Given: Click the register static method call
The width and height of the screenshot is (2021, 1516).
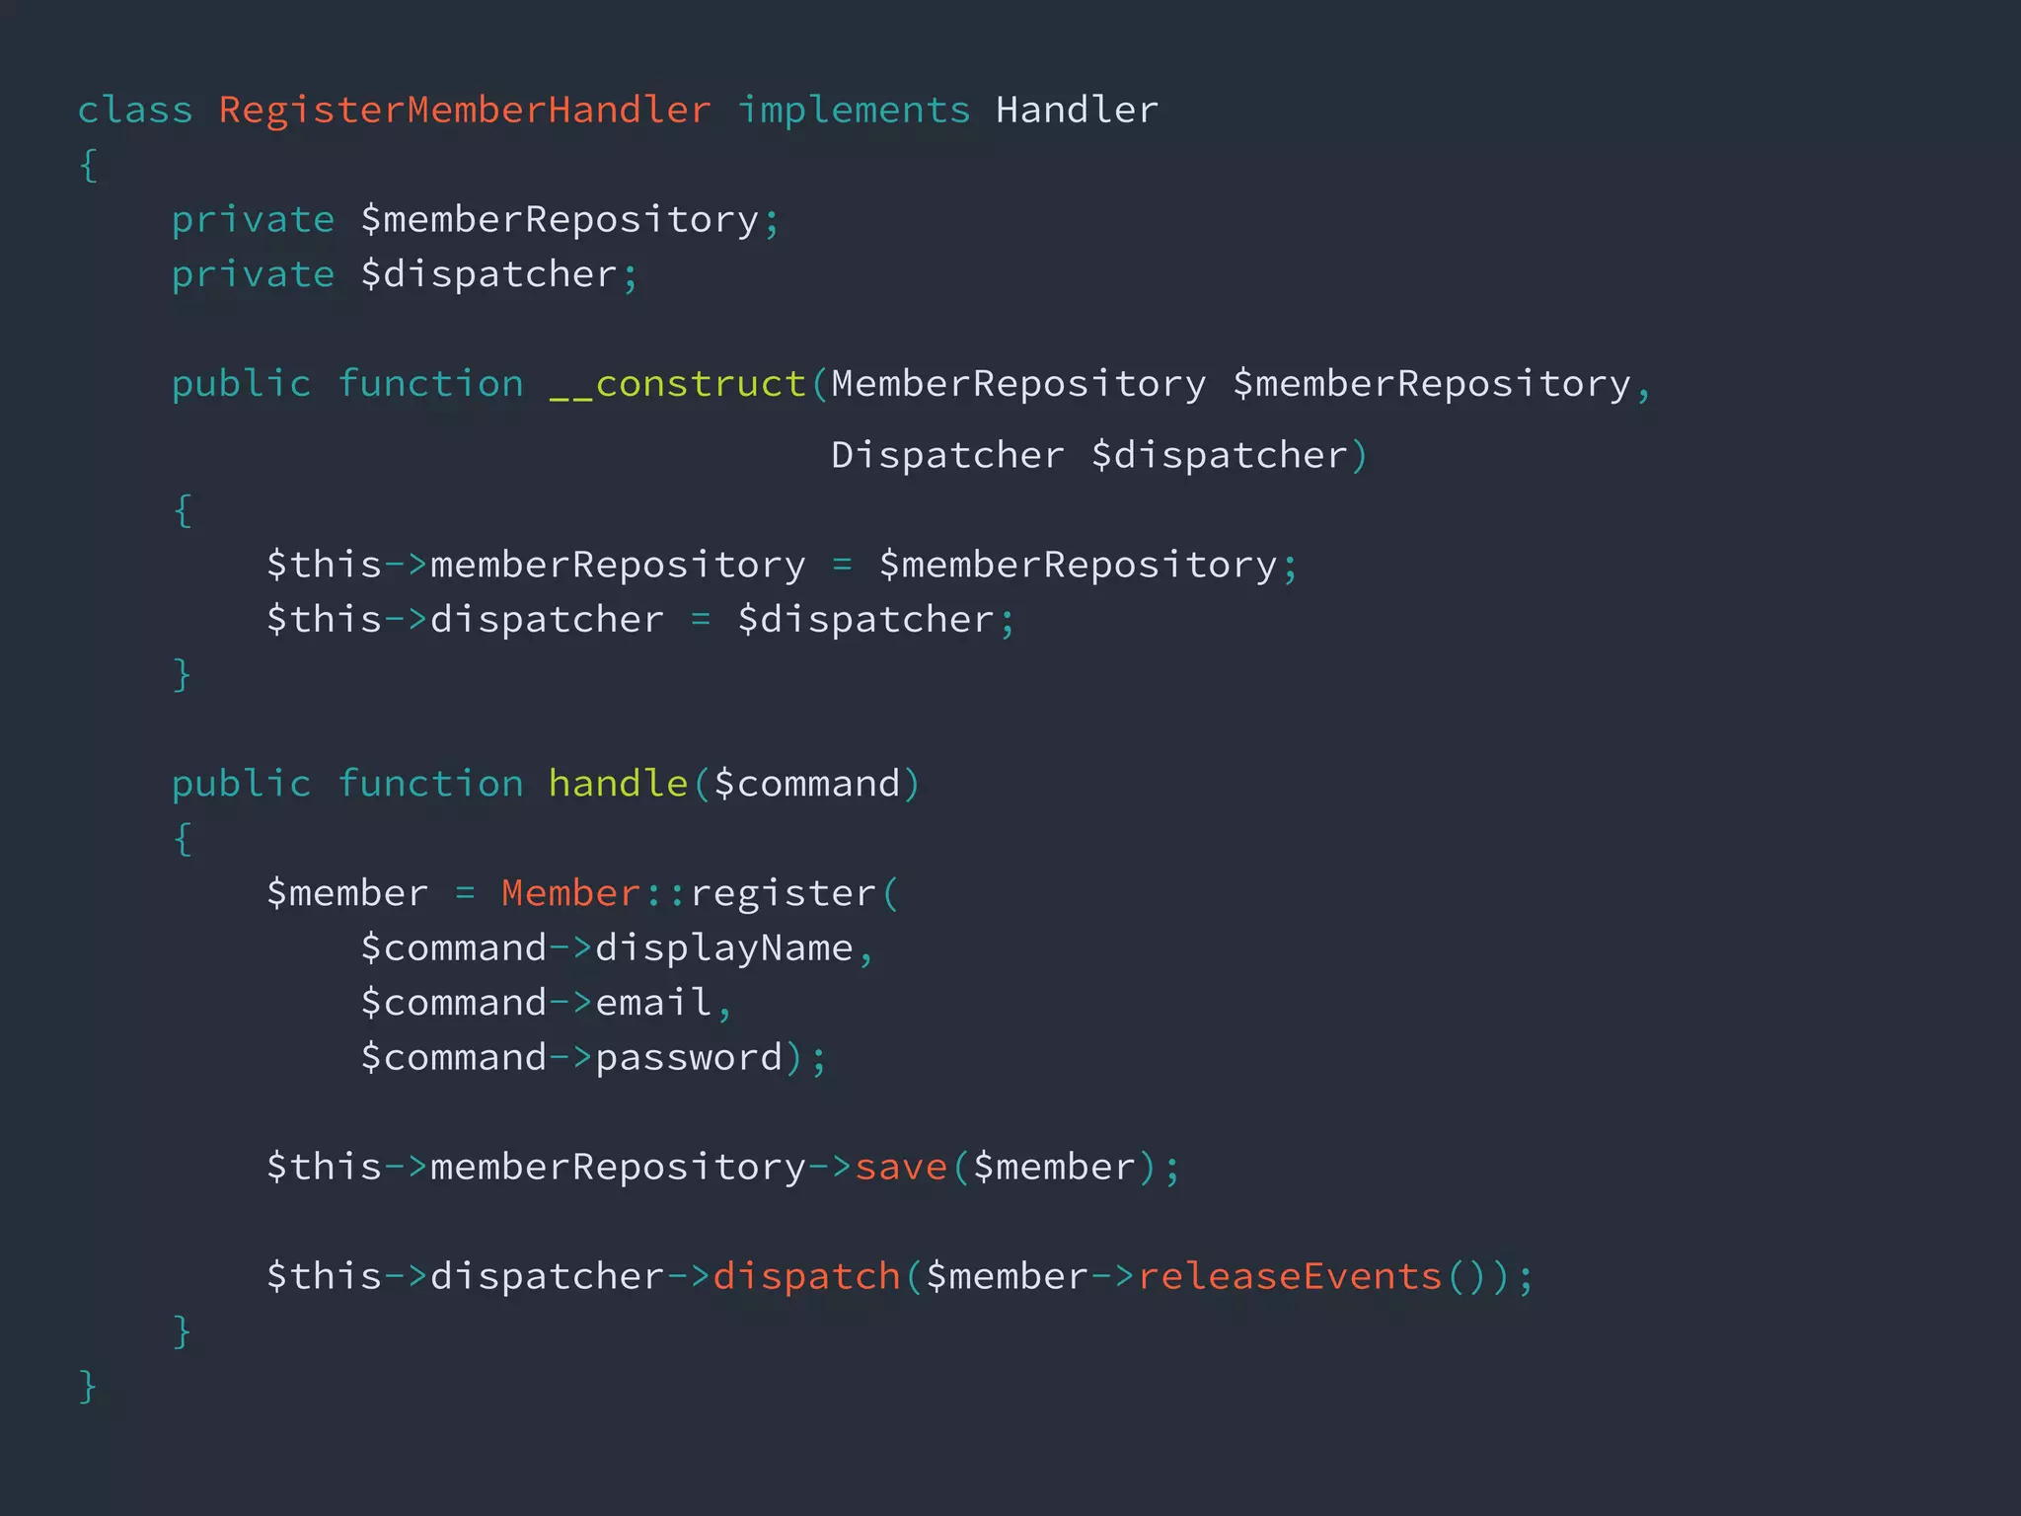Looking at the screenshot, I should [783, 893].
